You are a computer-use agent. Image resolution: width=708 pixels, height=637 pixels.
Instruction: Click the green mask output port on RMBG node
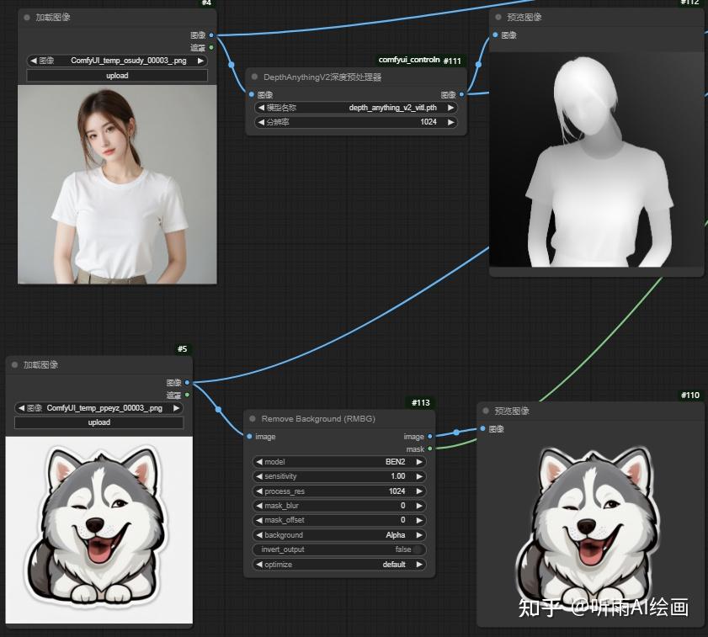(x=430, y=449)
